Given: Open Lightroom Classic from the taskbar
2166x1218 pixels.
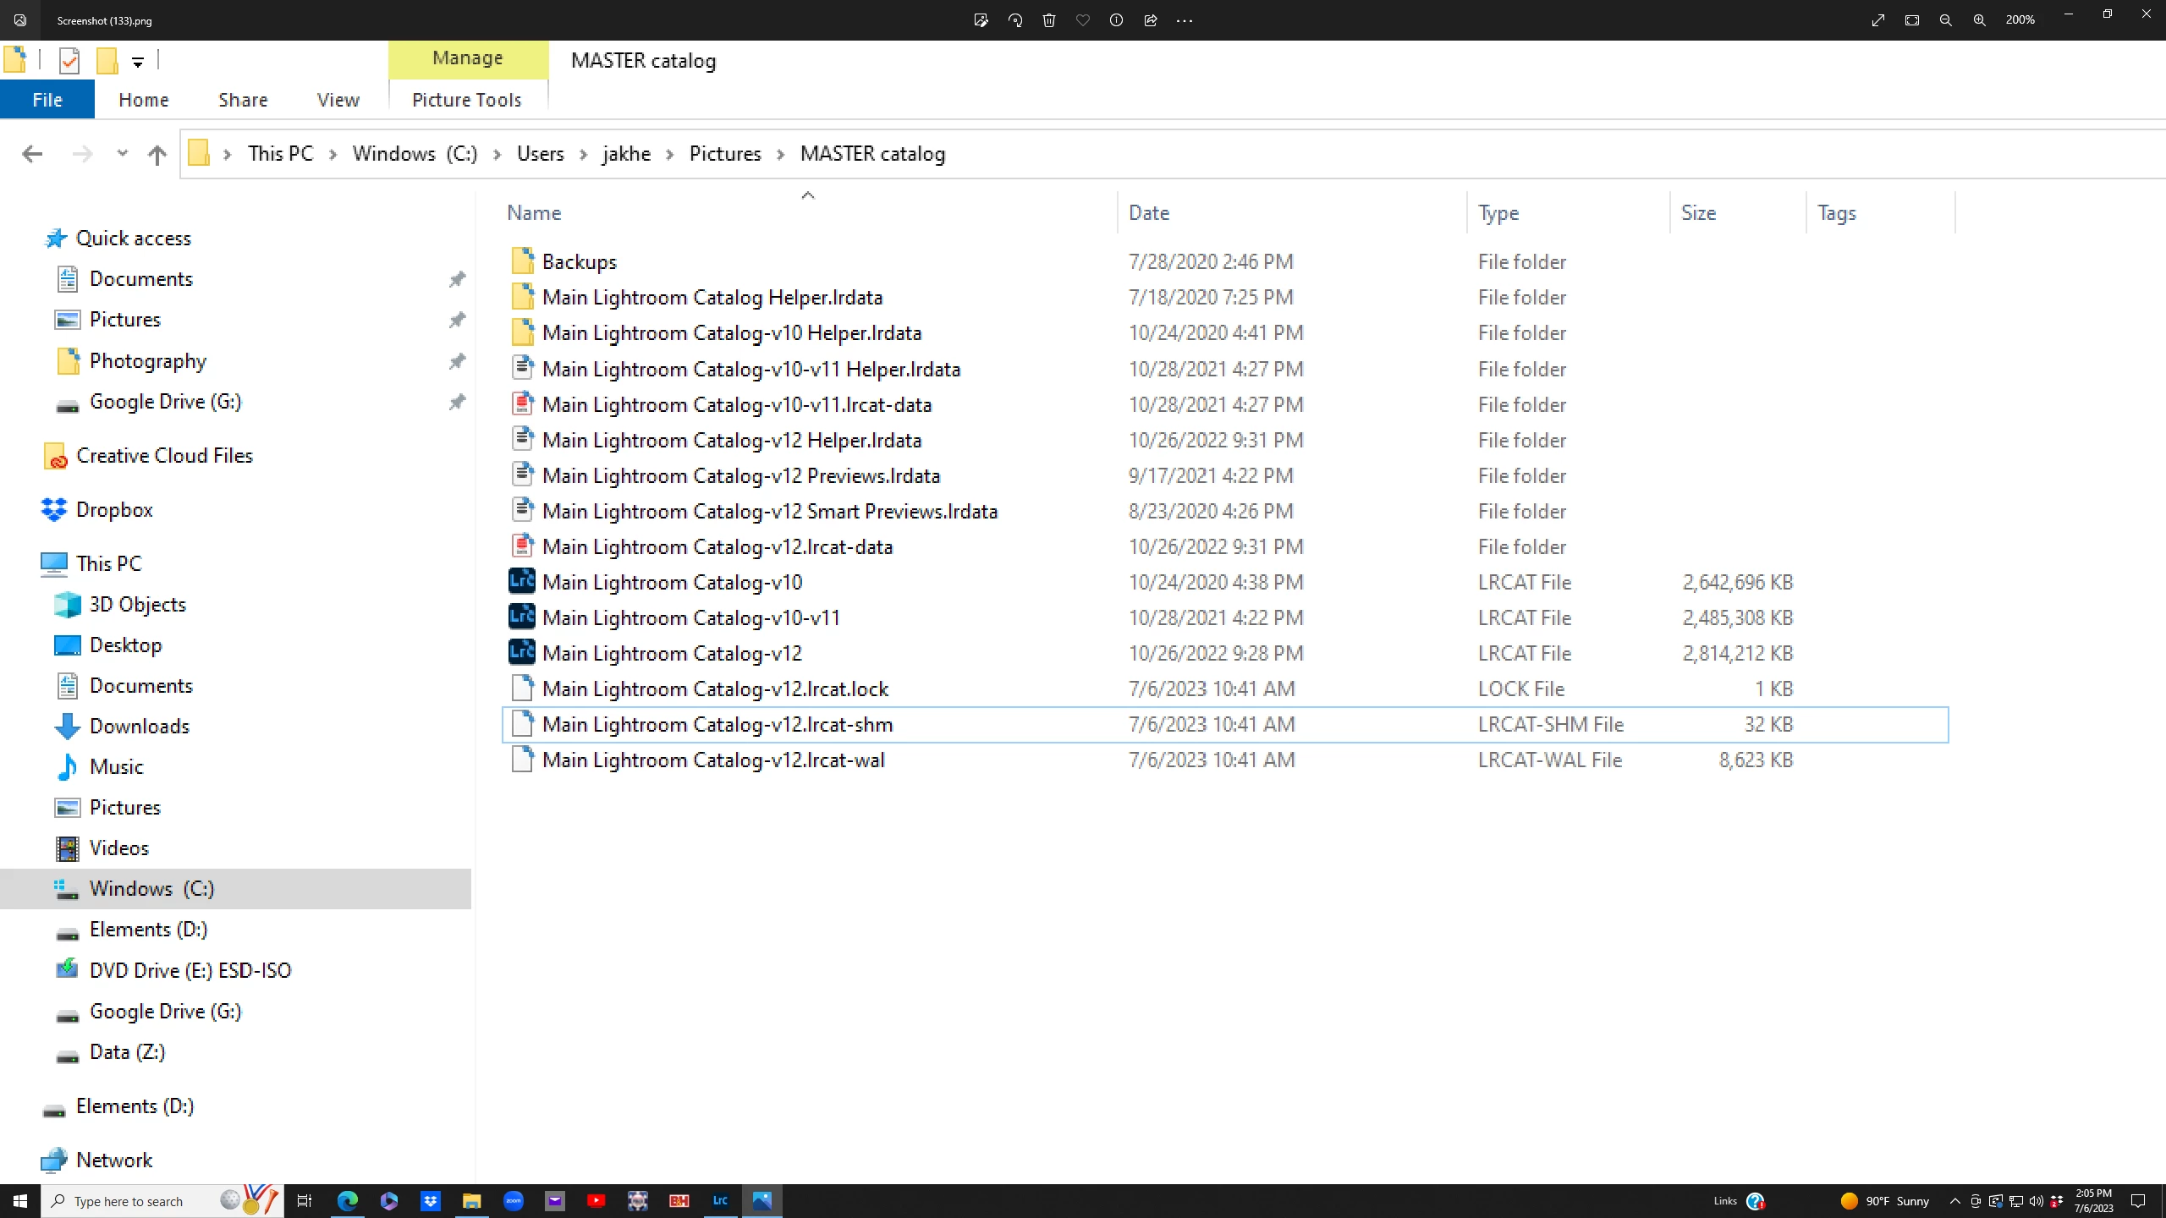Looking at the screenshot, I should coord(720,1200).
